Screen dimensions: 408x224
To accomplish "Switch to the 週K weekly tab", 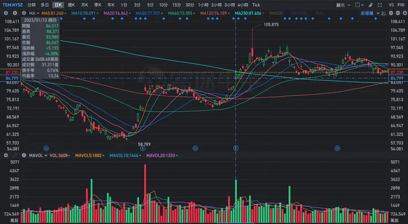I will [71, 5].
